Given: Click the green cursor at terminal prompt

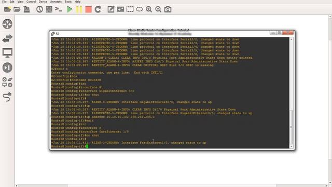Looking at the screenshot, I should pyautogui.click(x=87, y=146).
